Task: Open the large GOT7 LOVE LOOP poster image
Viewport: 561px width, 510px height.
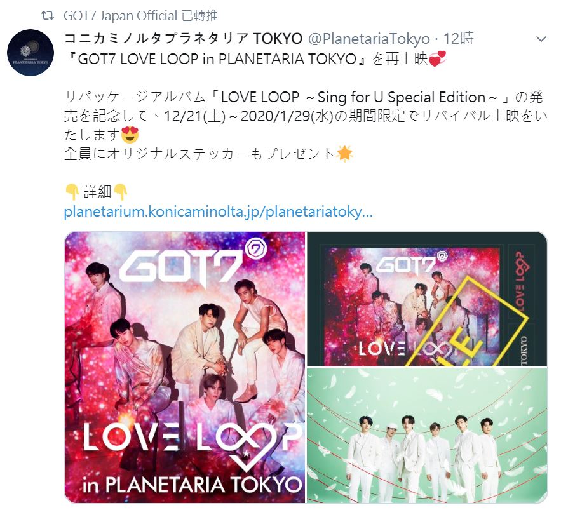Action: [185, 367]
